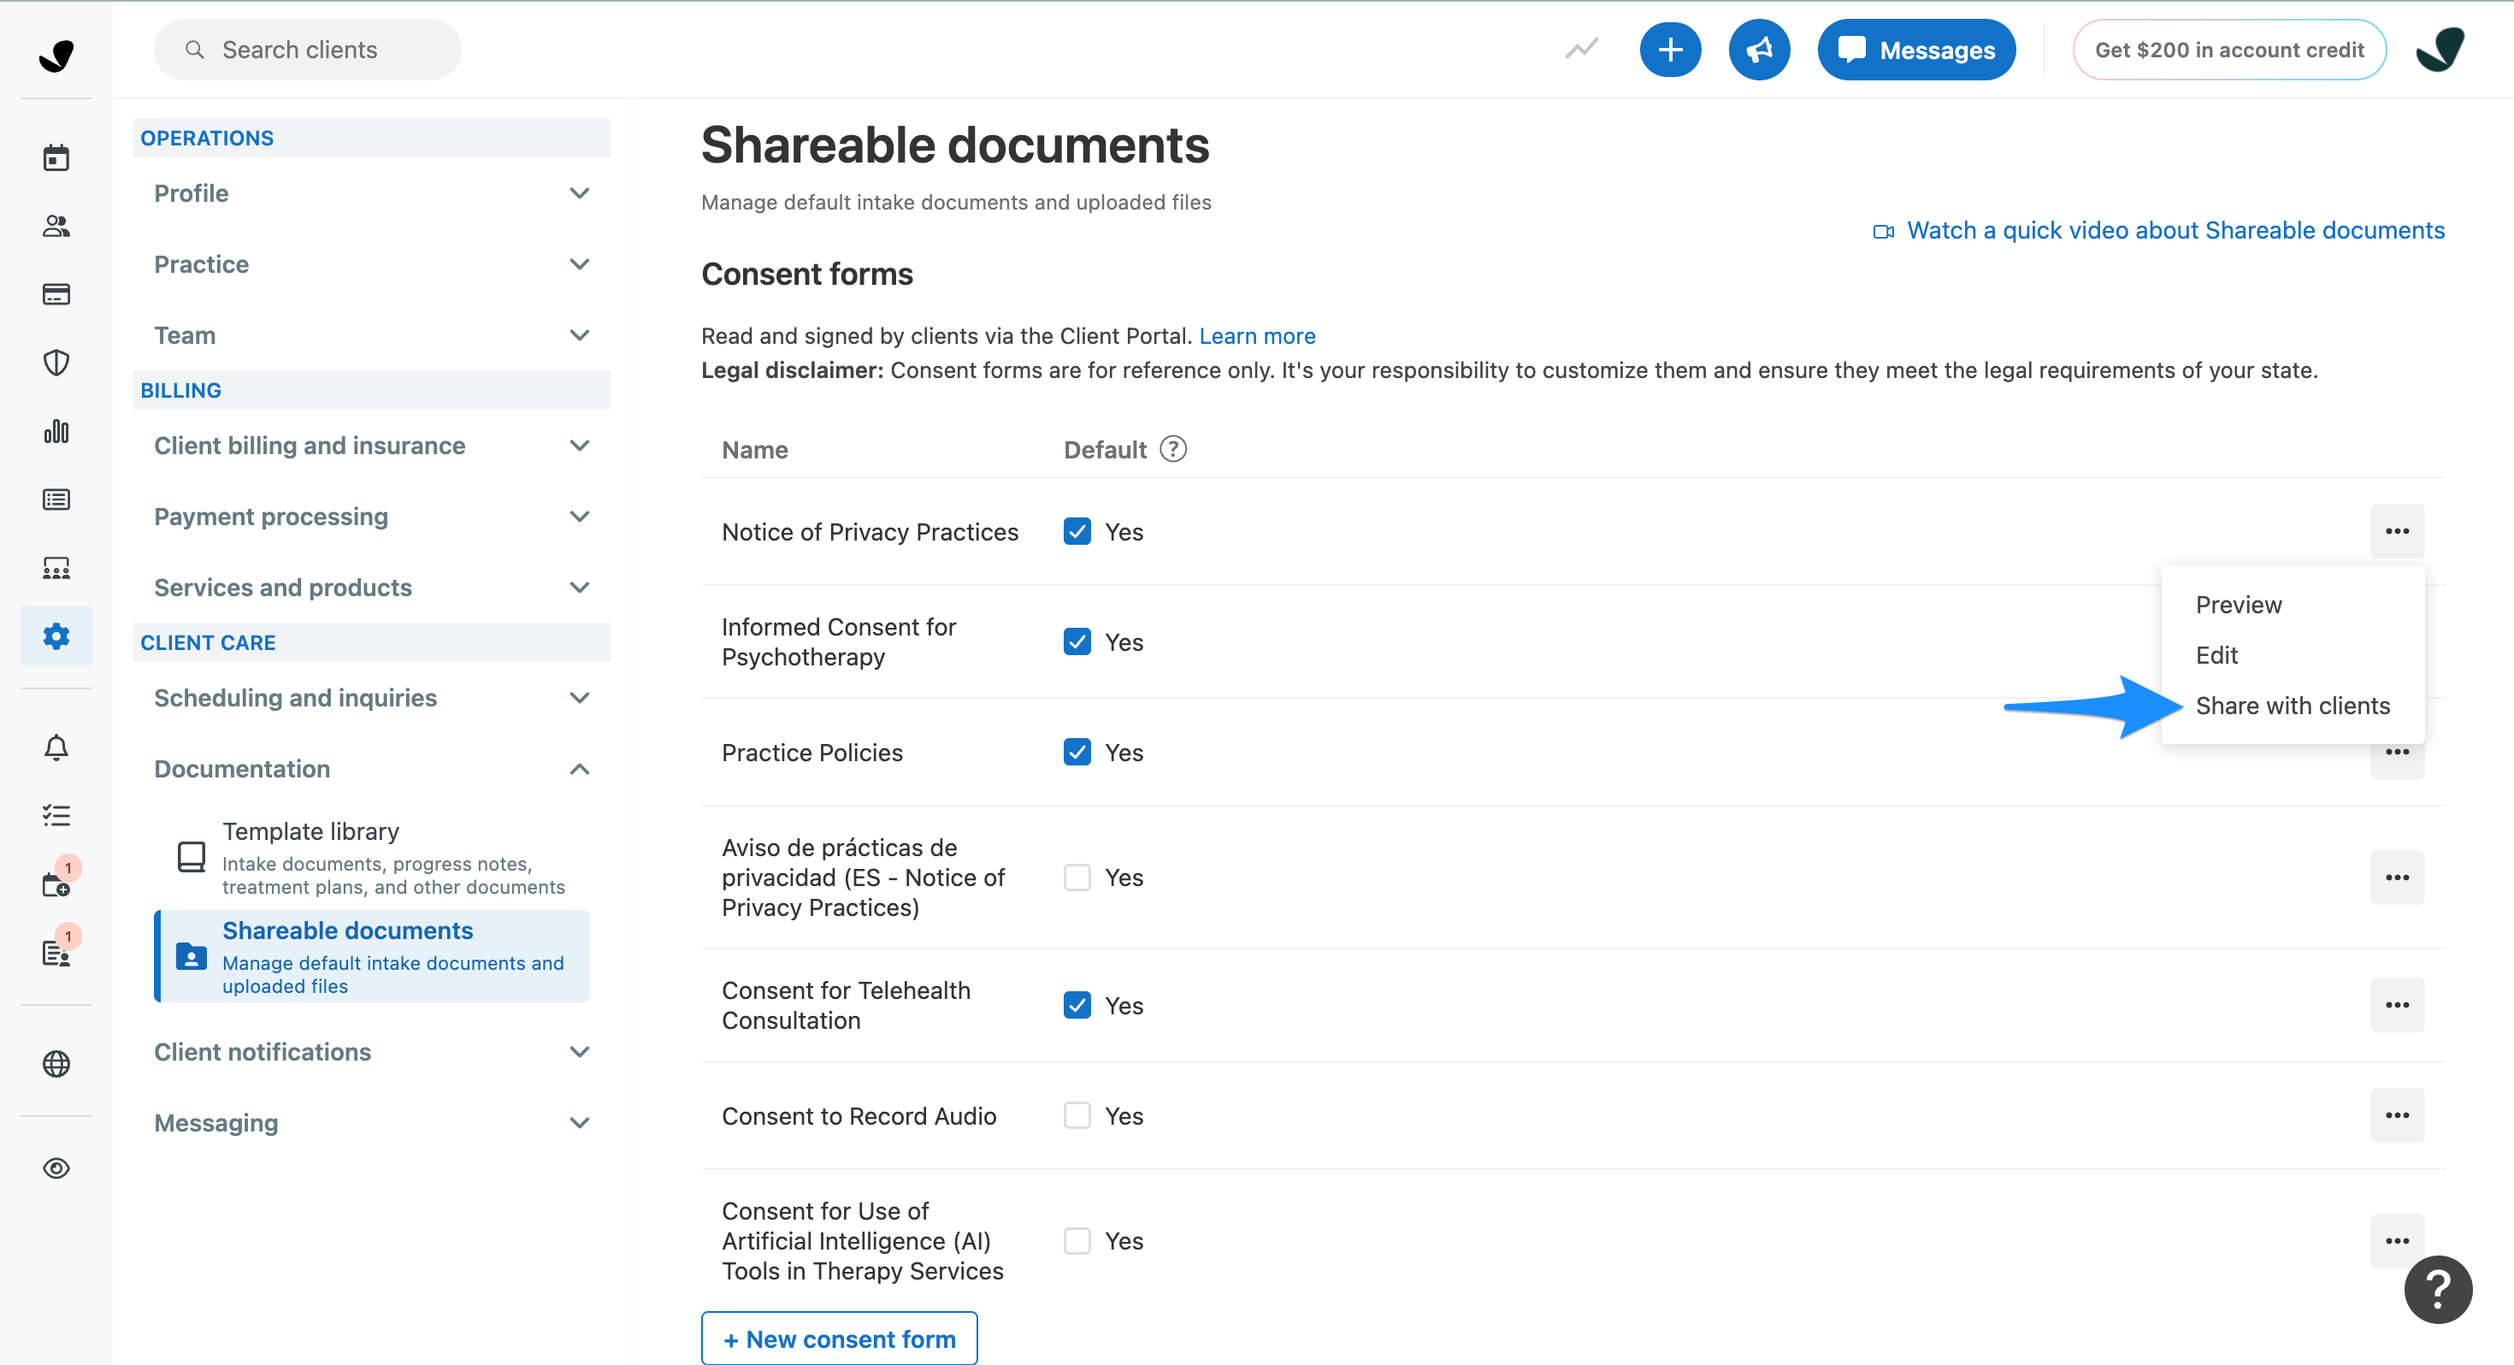
Task: Click the calendar-plus icon with badge
Action: click(x=56, y=883)
